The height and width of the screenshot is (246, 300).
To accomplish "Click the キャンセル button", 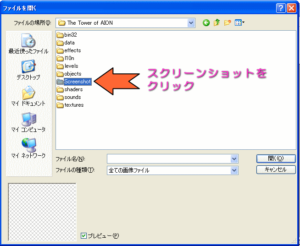I will point(276,169).
